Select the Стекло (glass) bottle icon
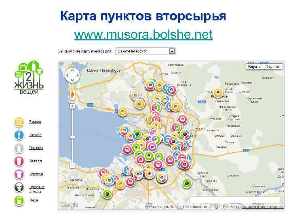 coord(19,135)
